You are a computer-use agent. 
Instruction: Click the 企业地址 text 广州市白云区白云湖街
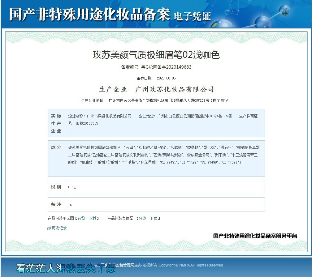[176, 116]
